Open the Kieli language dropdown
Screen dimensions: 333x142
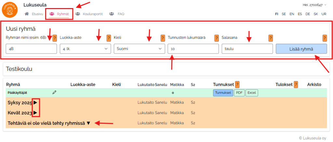pyautogui.click(x=139, y=49)
